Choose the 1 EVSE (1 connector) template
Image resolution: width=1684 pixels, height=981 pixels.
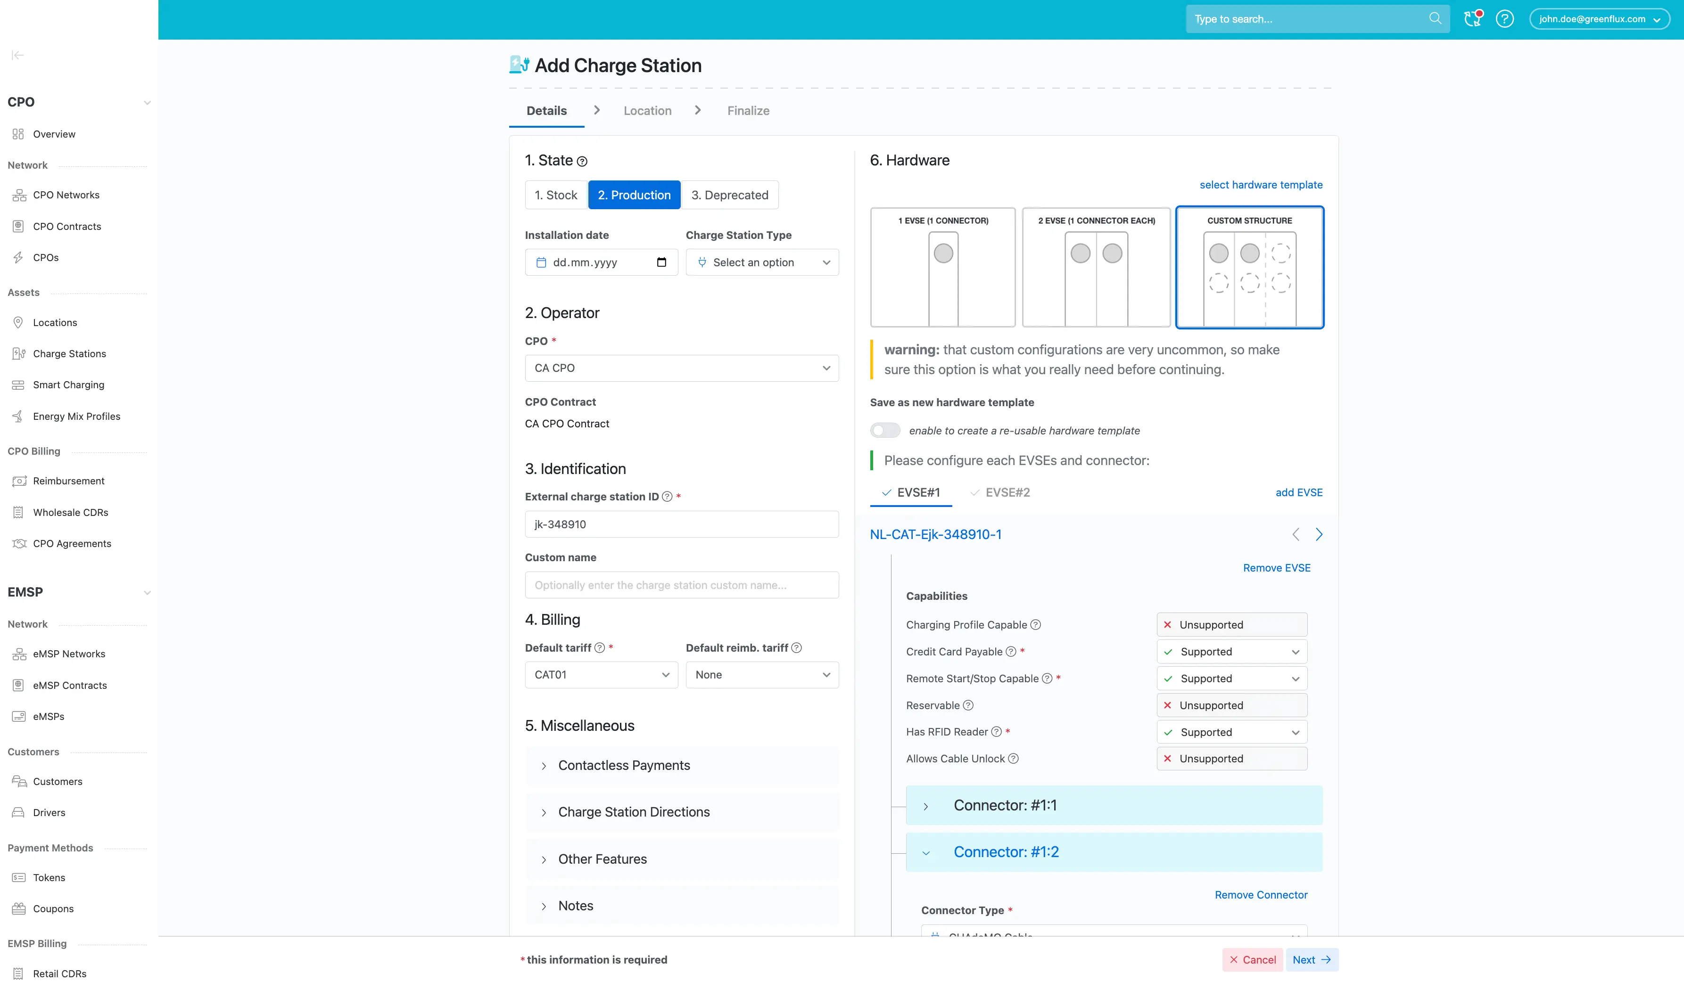pyautogui.click(x=942, y=267)
